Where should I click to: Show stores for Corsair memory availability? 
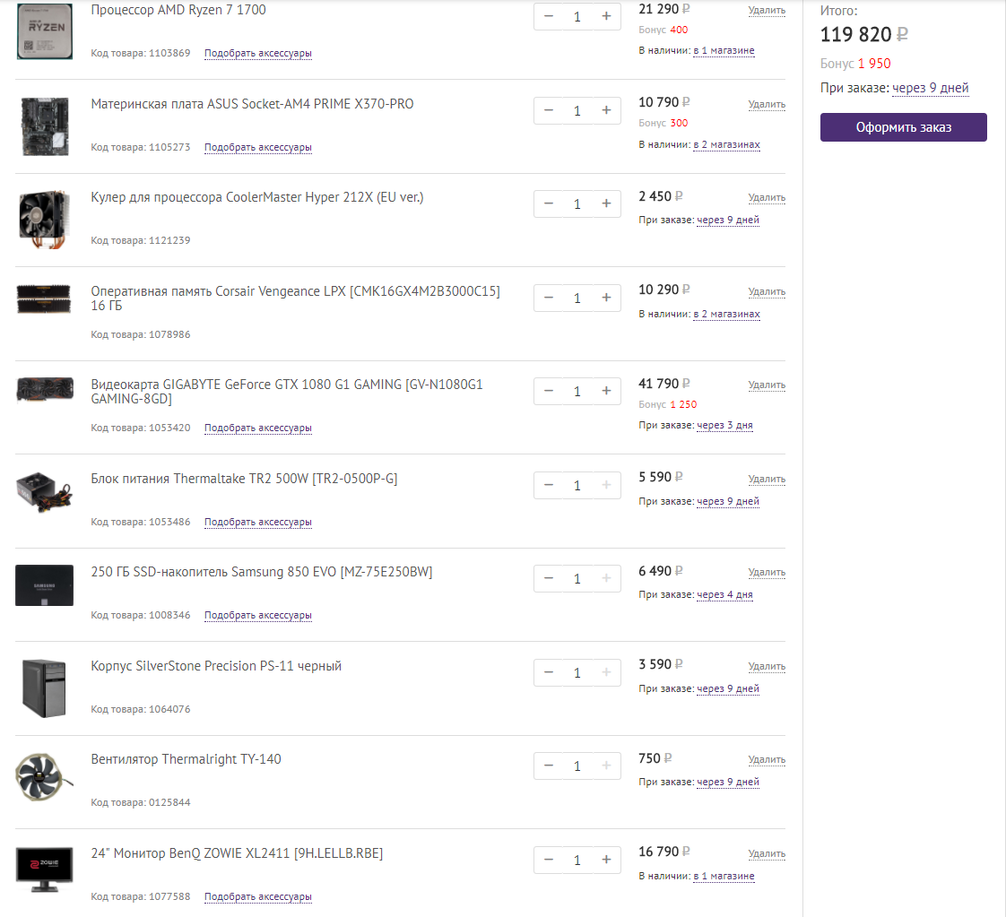[x=726, y=315]
